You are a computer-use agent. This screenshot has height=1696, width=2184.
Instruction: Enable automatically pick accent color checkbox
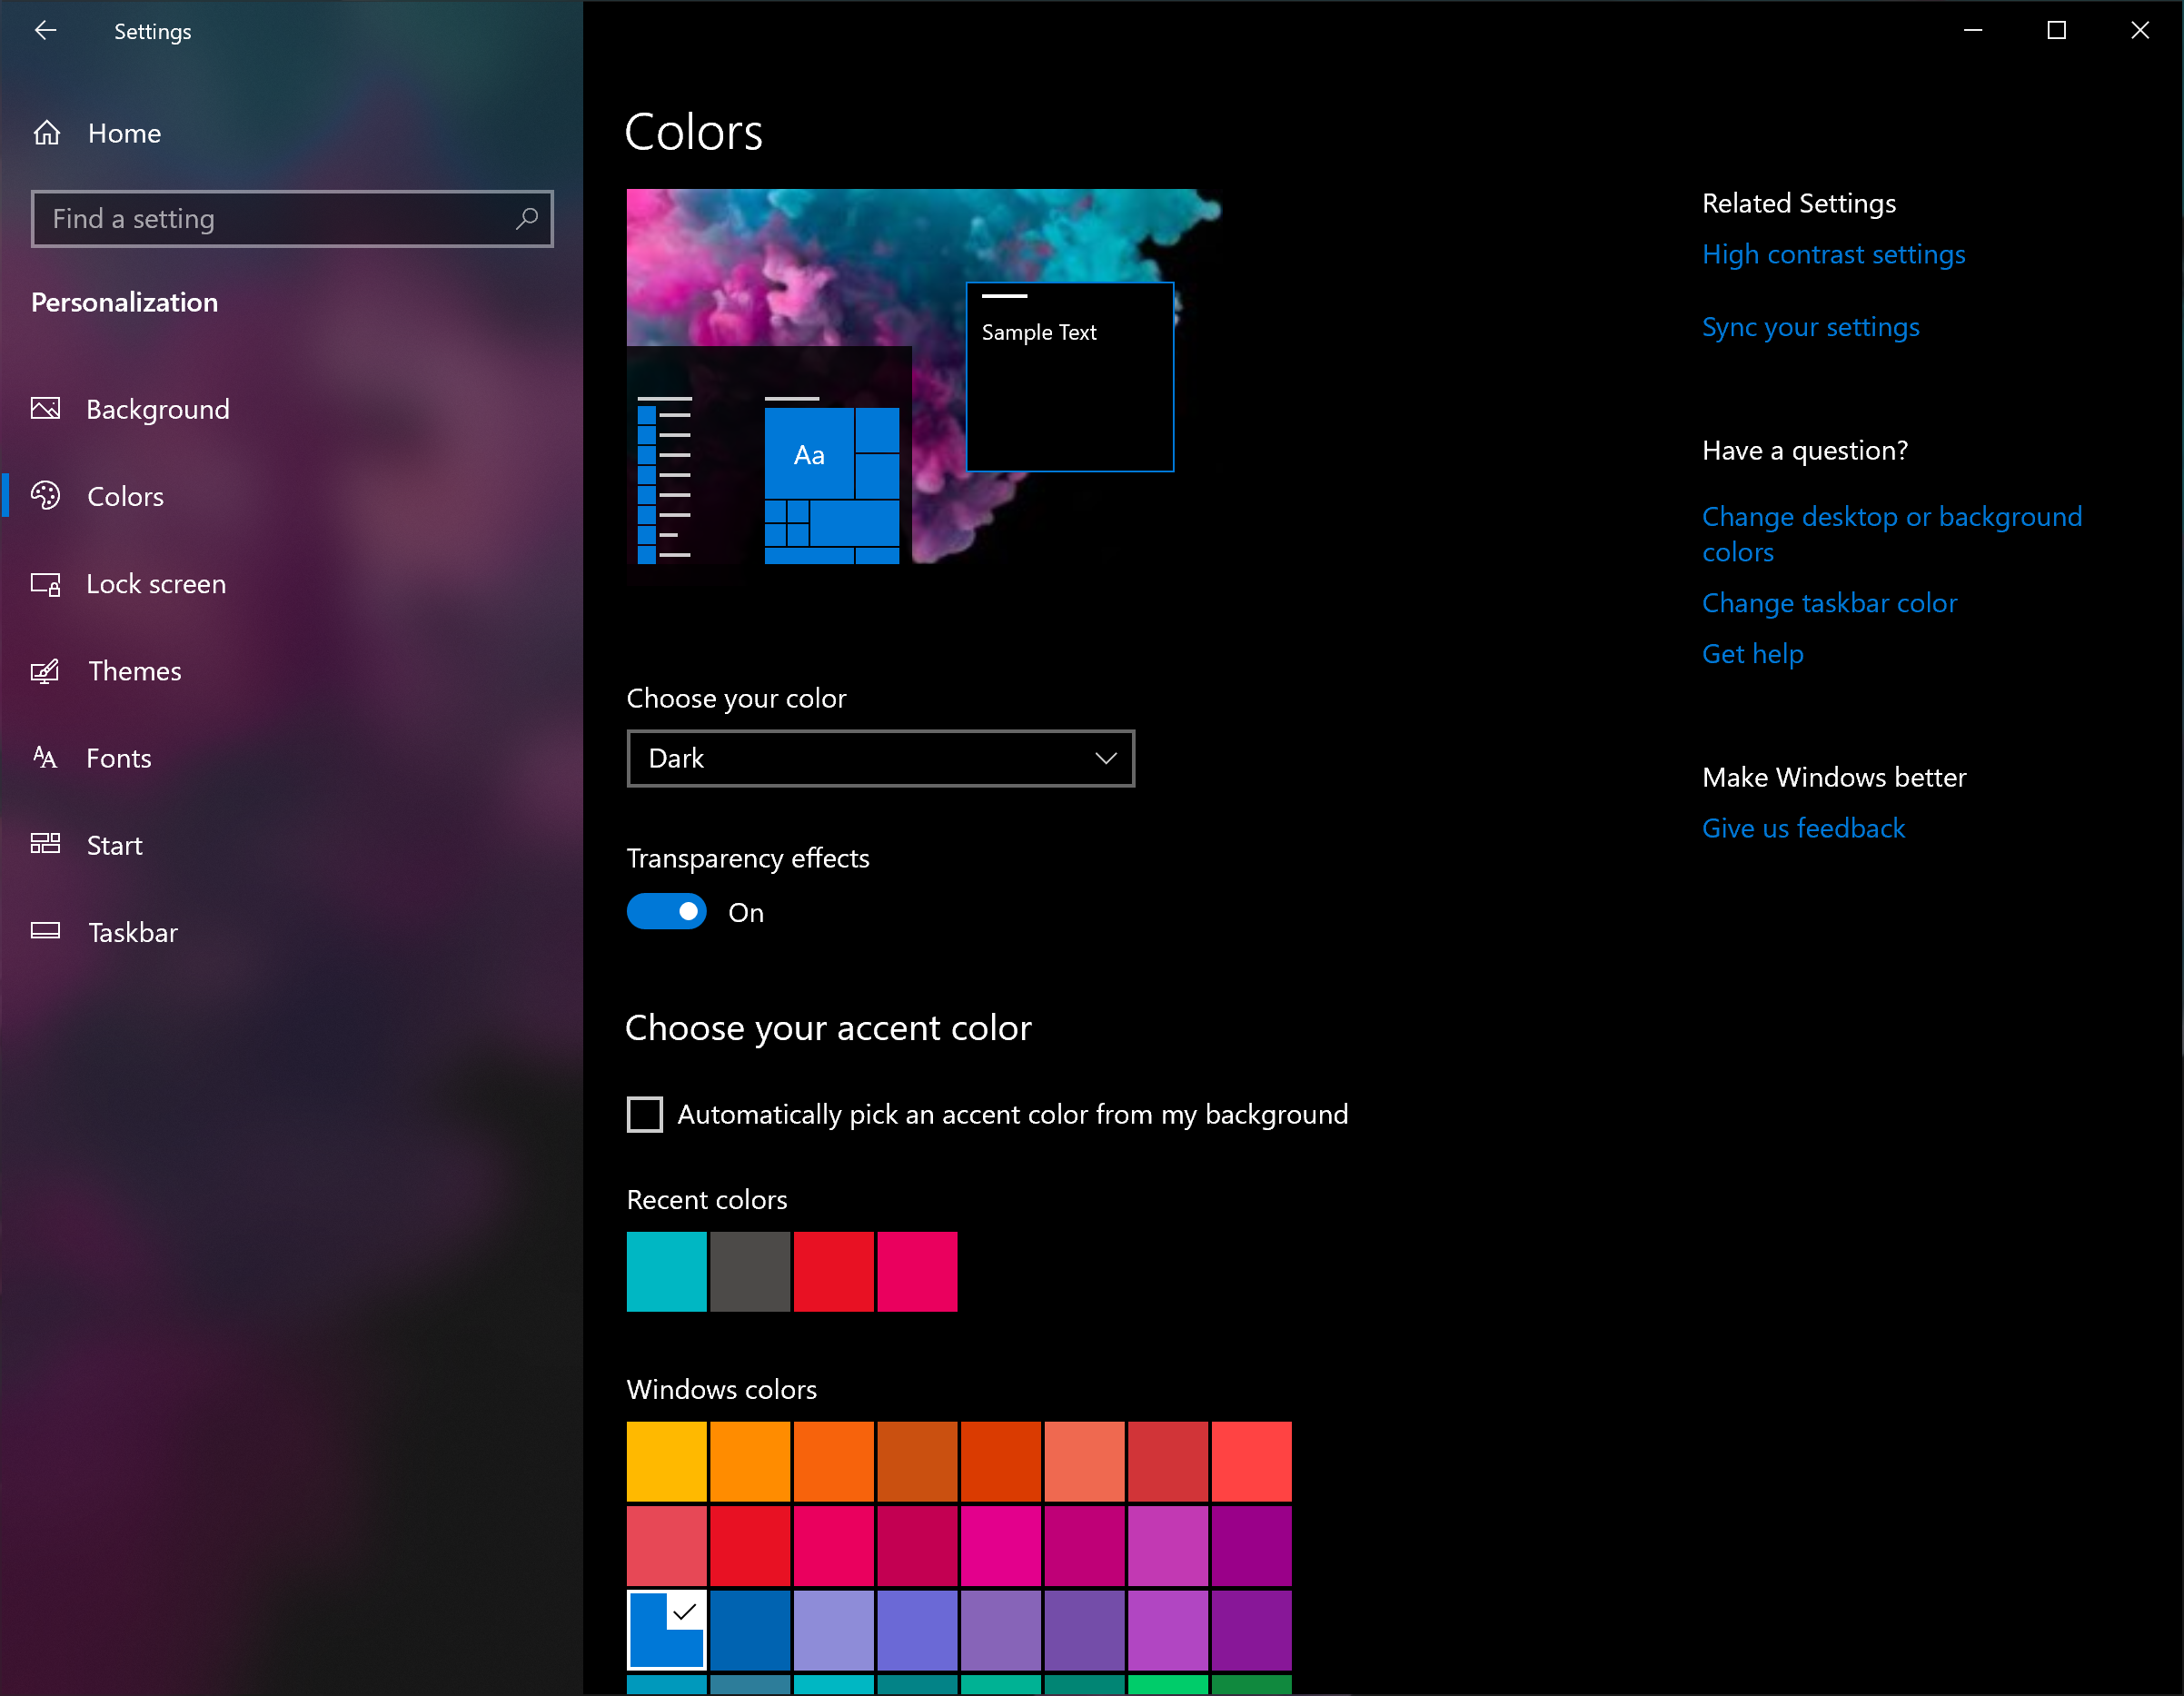click(x=643, y=1115)
